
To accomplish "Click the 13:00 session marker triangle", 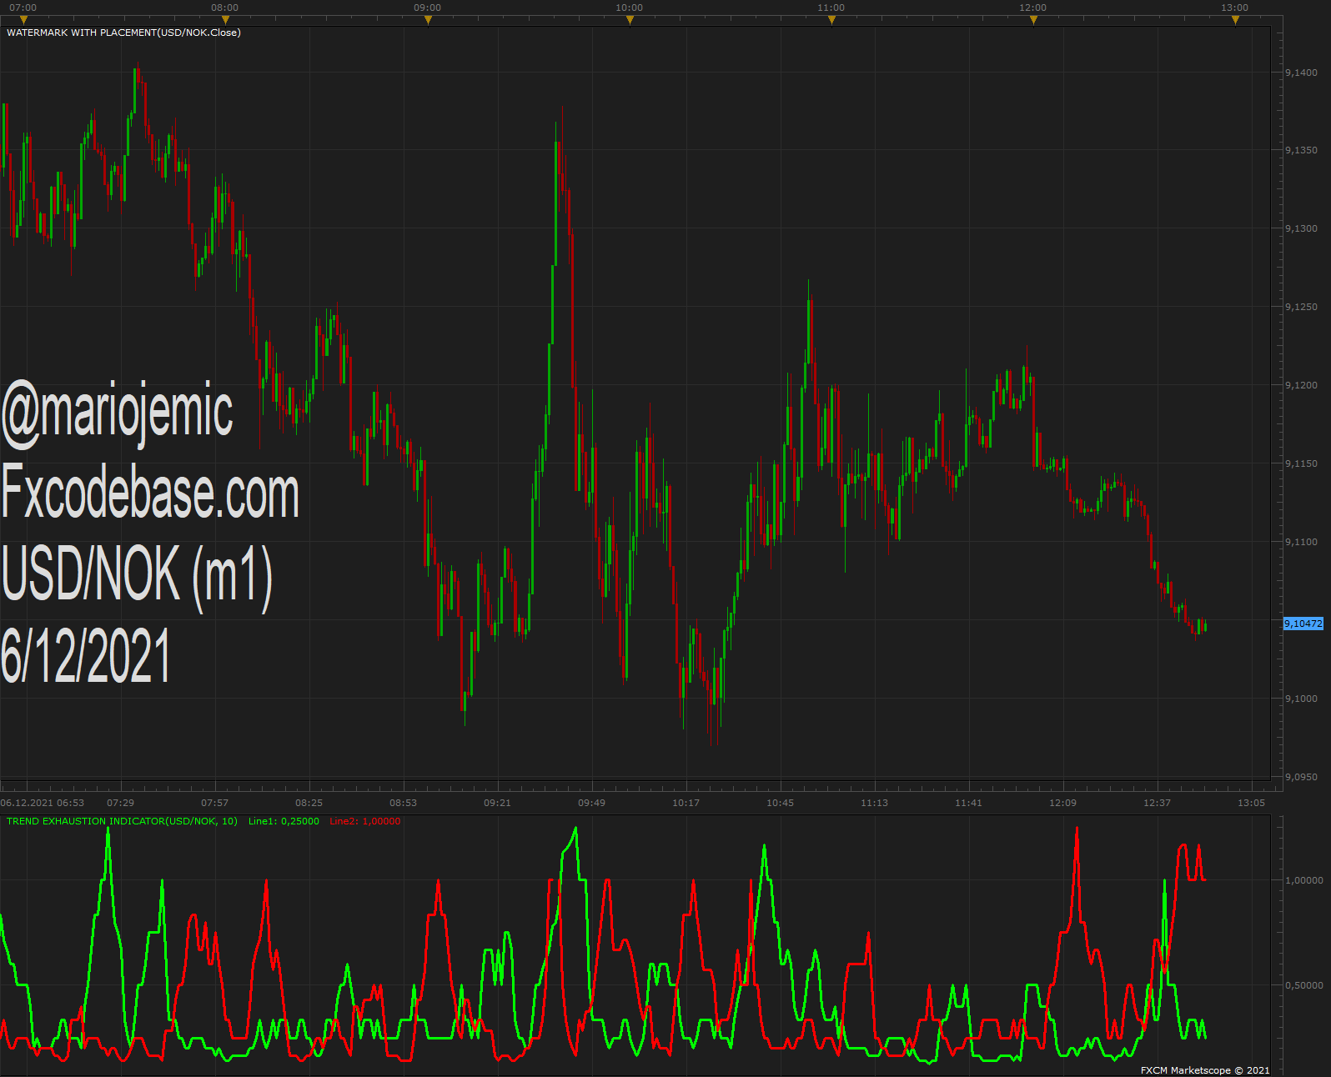I will coord(1235,20).
